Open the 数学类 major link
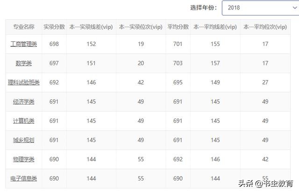The height and width of the screenshot is (193, 299). (x=24, y=63)
